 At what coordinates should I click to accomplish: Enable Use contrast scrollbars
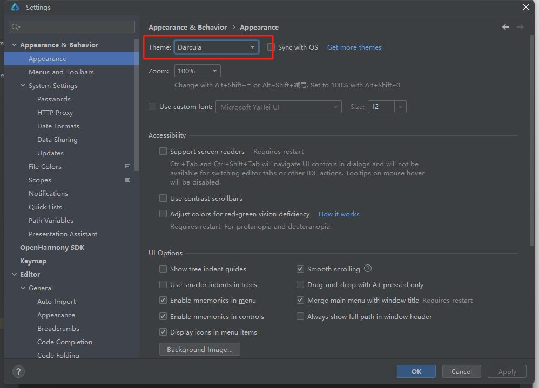click(x=163, y=198)
